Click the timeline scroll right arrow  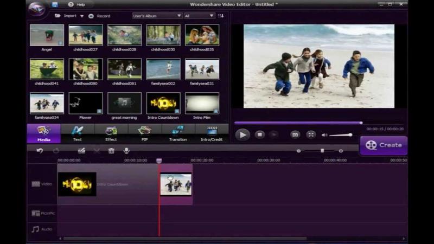pos(404,239)
